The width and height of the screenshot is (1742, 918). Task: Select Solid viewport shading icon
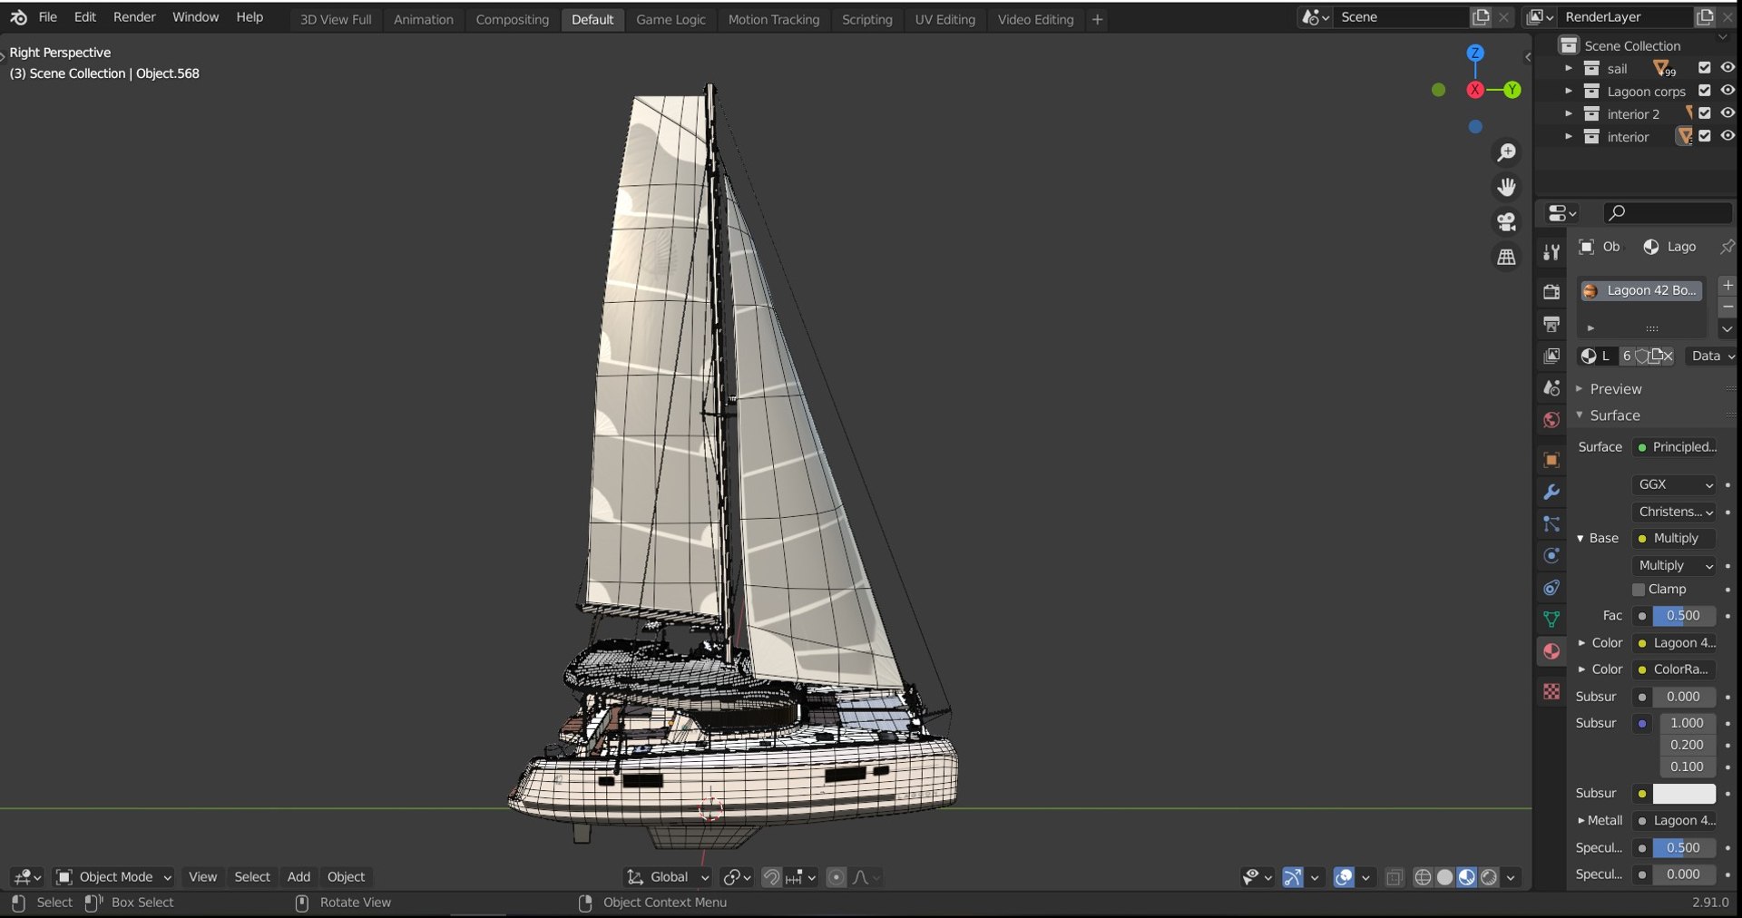click(1445, 877)
